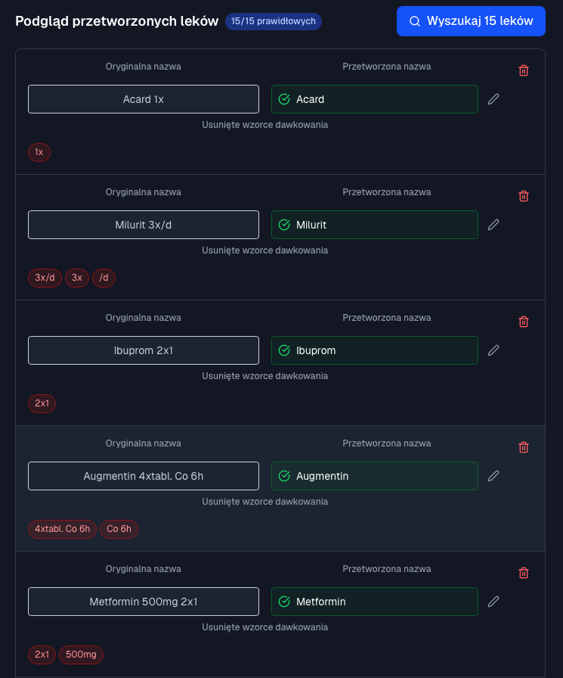This screenshot has width=563, height=678.
Task: Delete the Augmentin entry with trash icon
Action: (x=524, y=447)
